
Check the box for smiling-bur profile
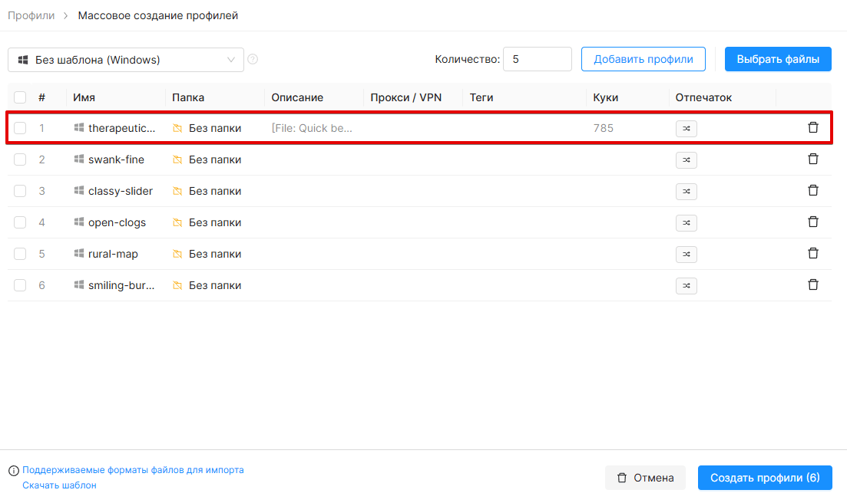tap(20, 285)
